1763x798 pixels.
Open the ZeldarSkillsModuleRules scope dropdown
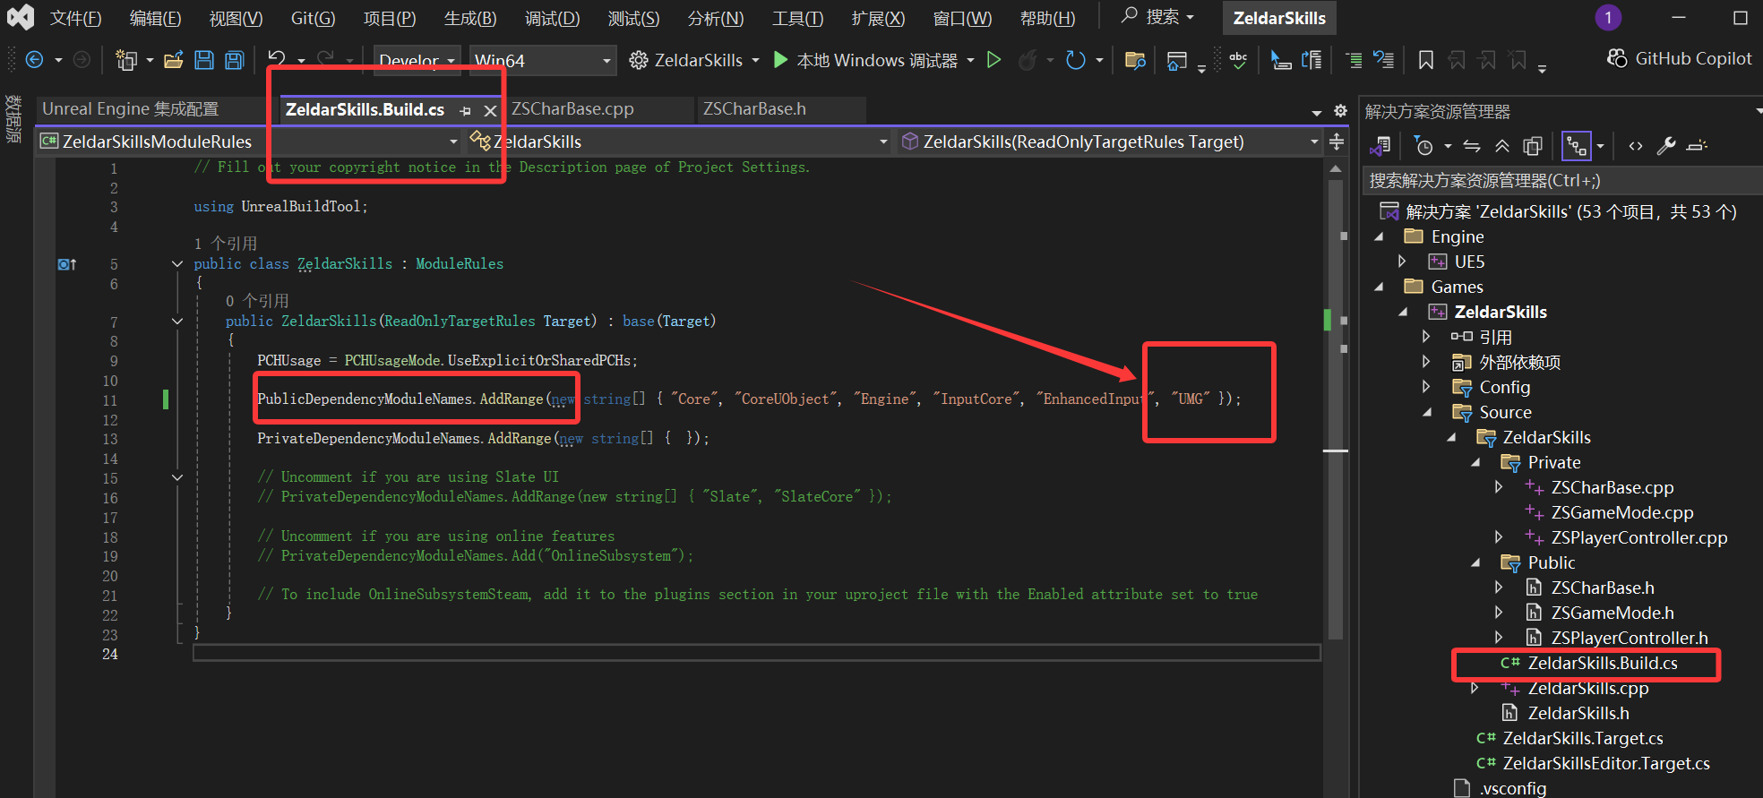tap(249, 142)
